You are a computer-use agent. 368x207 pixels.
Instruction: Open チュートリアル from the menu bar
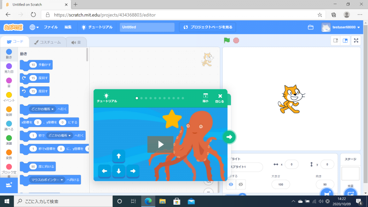97,27
